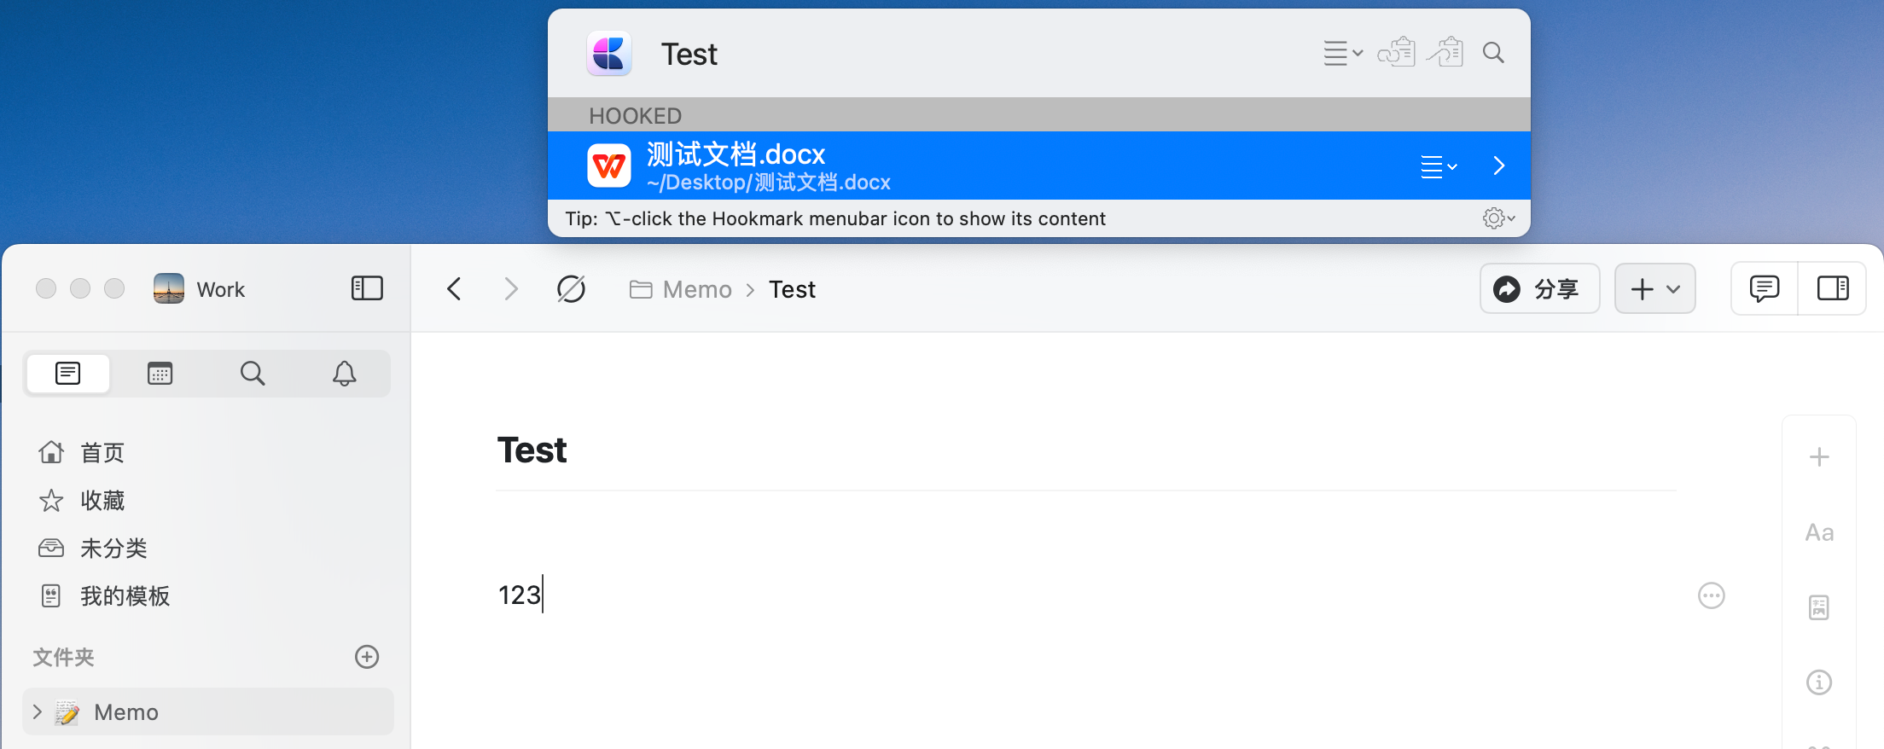Click the copy link clipboard icon

click(1396, 53)
